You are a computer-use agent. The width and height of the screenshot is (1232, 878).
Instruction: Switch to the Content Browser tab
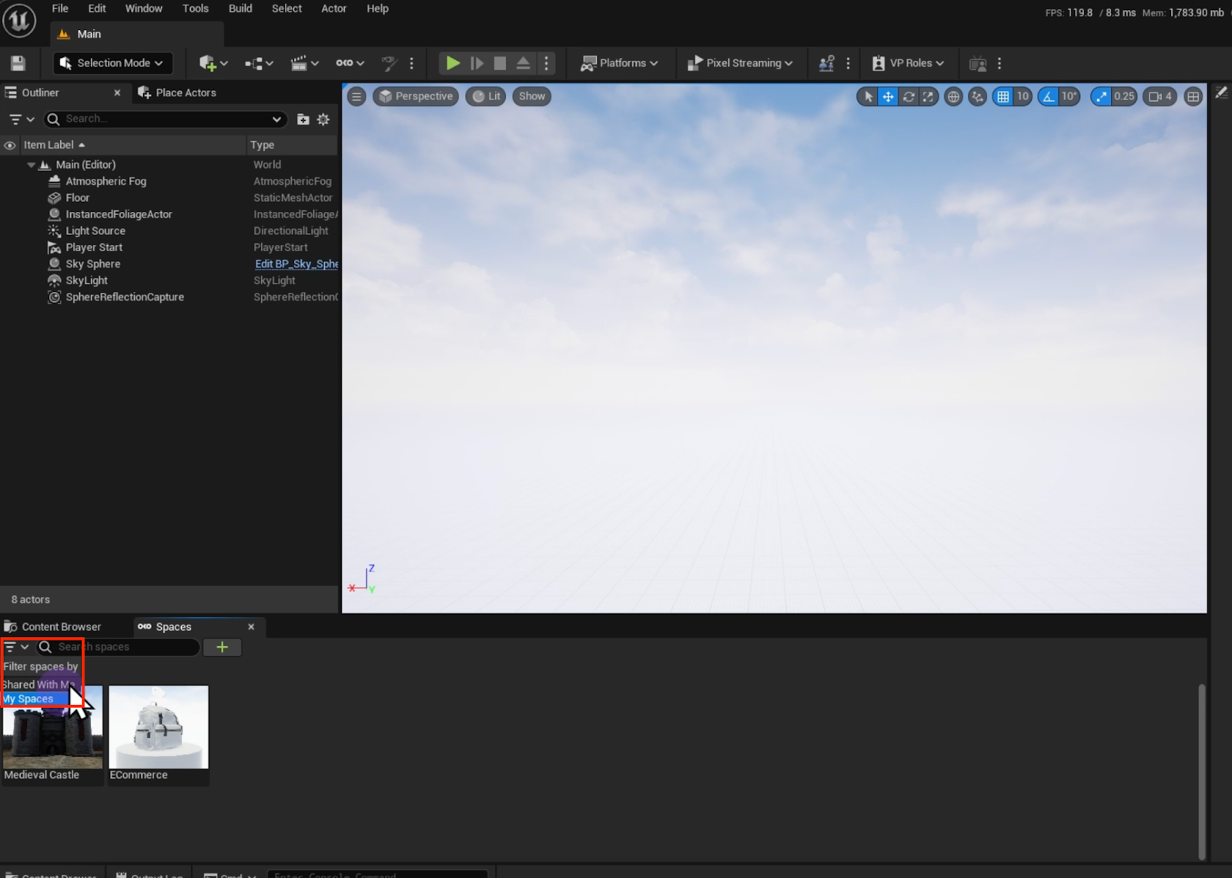pyautogui.click(x=61, y=627)
